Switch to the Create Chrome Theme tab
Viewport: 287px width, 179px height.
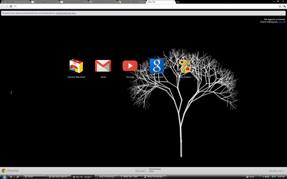[x=104, y=2]
